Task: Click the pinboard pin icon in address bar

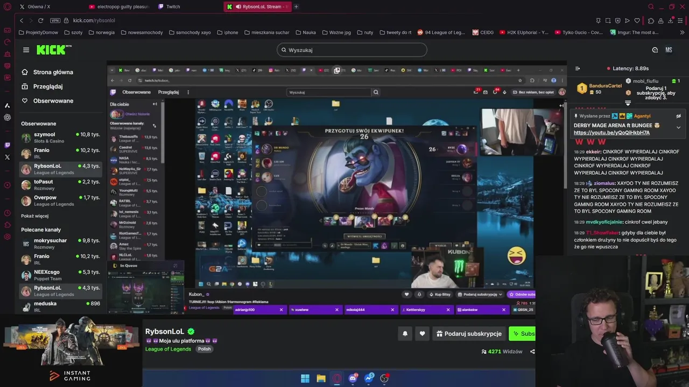Action: (598, 20)
